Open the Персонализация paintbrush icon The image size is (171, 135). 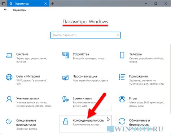pos(66,78)
